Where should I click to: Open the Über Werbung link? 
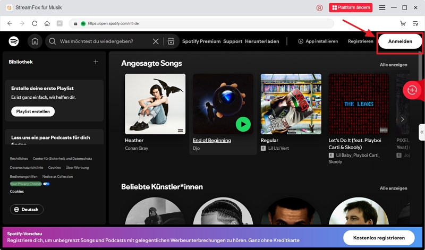pyautogui.click(x=77, y=167)
